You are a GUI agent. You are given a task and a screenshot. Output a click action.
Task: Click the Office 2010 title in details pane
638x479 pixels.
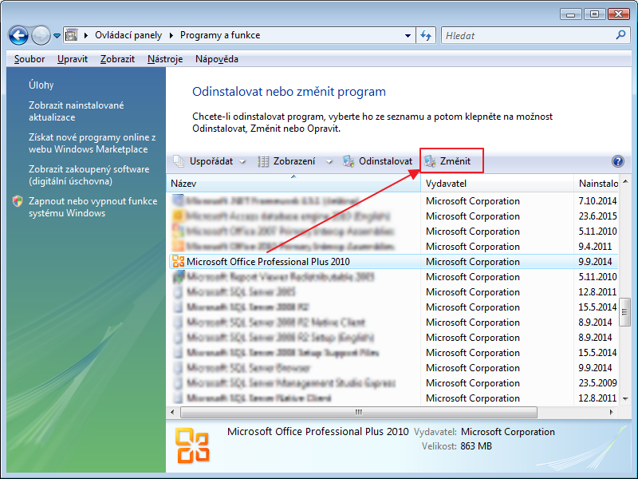pyautogui.click(x=317, y=431)
